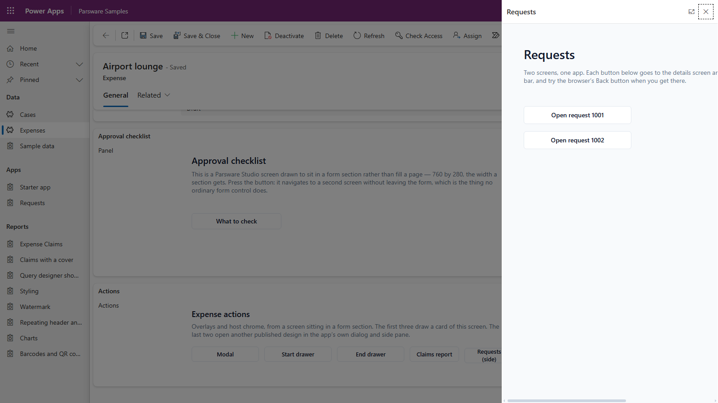Refresh the form
This screenshot has width=718, height=403.
click(369, 35)
